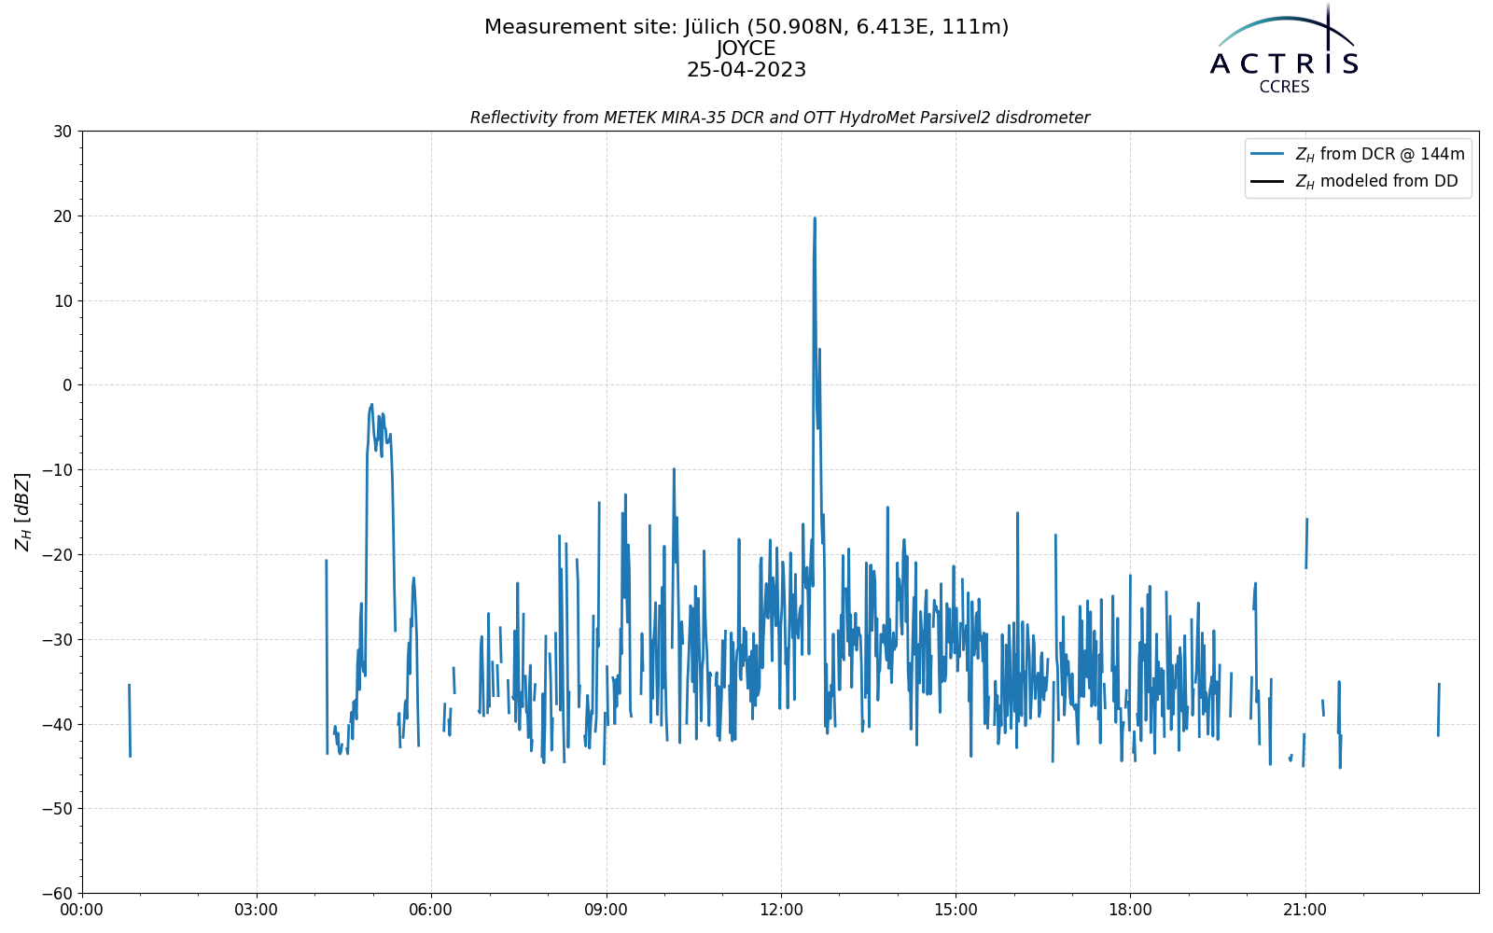The height and width of the screenshot is (933, 1493).
Task: Select the 'ZH from DCR @ 144m' legend entry
Action: click(1358, 154)
